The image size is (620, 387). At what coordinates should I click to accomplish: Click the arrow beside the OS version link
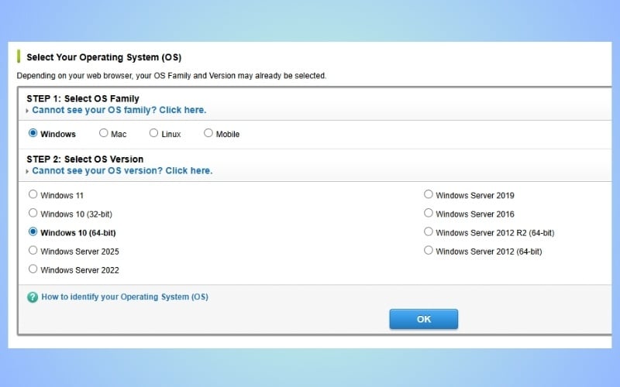click(28, 172)
